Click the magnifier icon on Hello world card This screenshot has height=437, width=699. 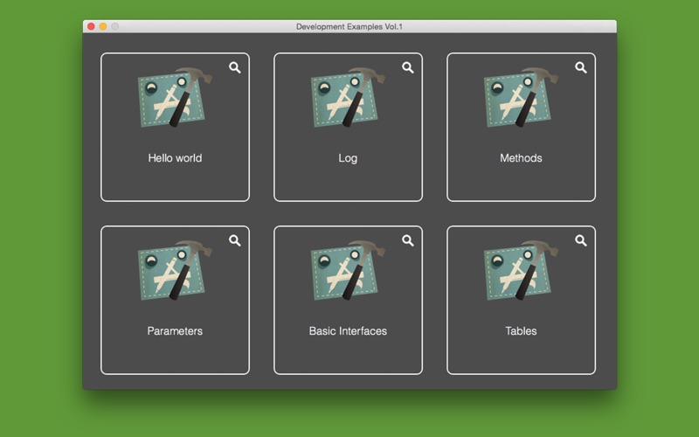click(235, 68)
